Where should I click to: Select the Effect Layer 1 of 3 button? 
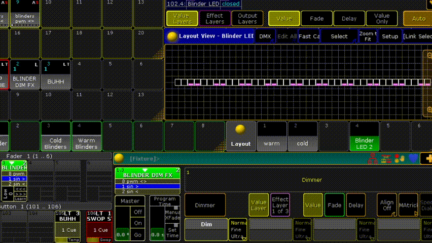click(x=280, y=205)
